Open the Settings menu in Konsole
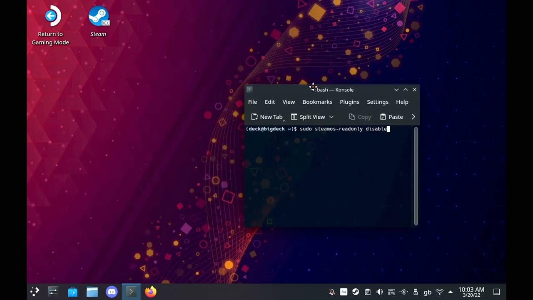 [x=378, y=102]
